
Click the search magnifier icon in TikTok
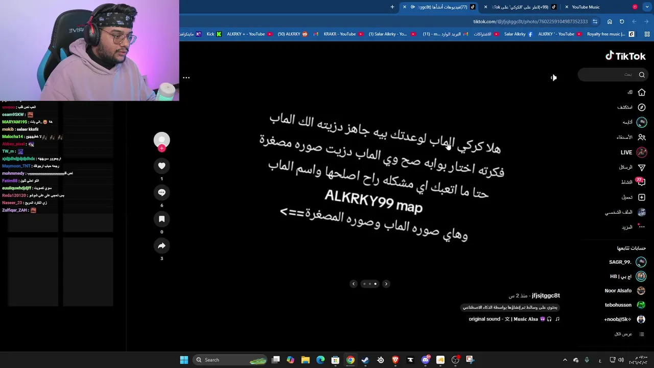642,75
